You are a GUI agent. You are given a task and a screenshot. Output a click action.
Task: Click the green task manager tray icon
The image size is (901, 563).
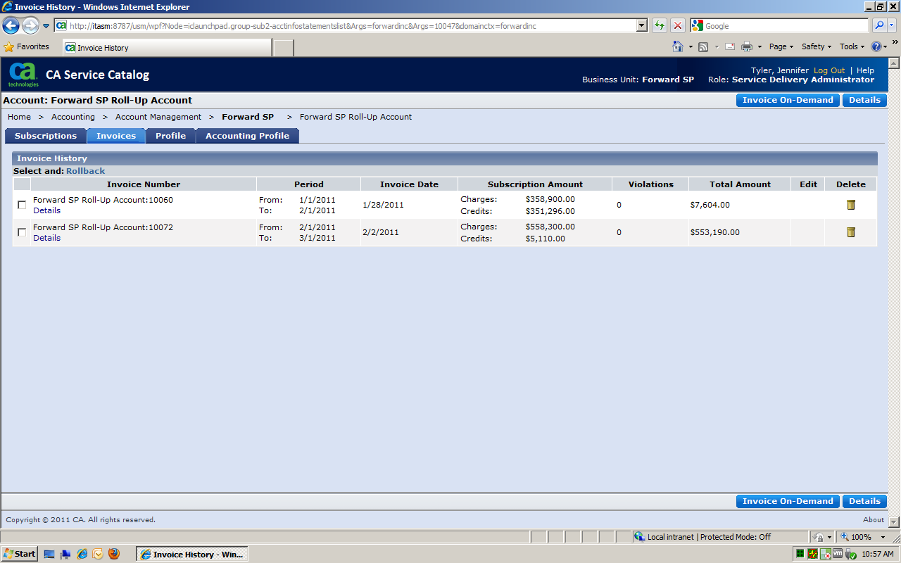tap(800, 554)
